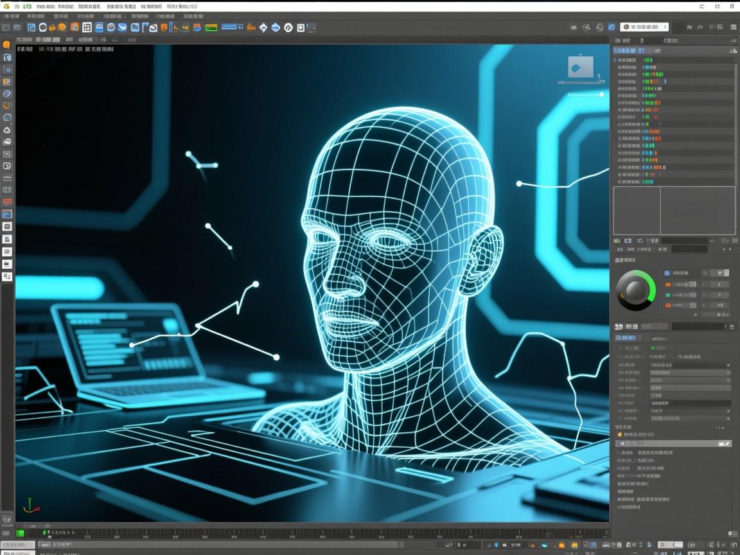Click the axis gizmo in viewport corner
This screenshot has width=740, height=555.
[28, 506]
